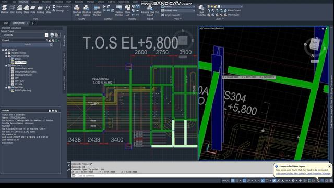Image resolution: width=334 pixels, height=188 pixels.
Task: Open Layer Properties manager
Action: point(201,10)
